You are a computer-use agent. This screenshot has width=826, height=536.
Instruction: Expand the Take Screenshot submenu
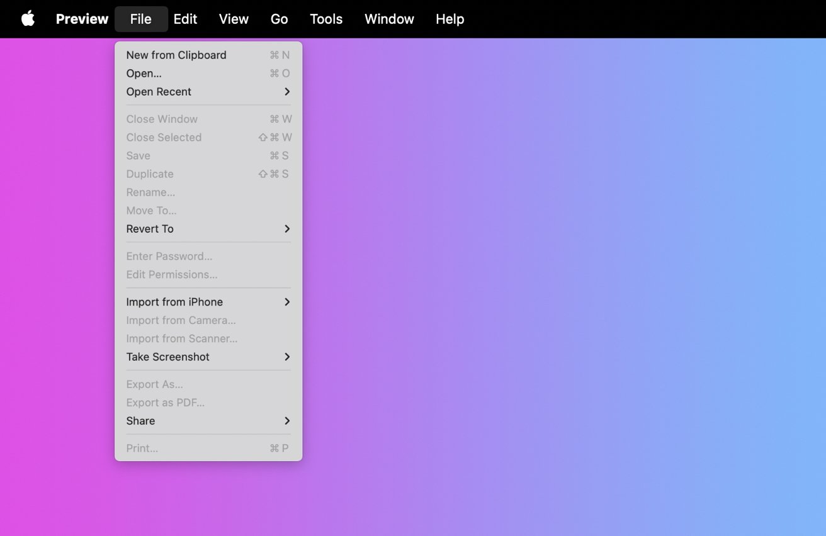208,357
